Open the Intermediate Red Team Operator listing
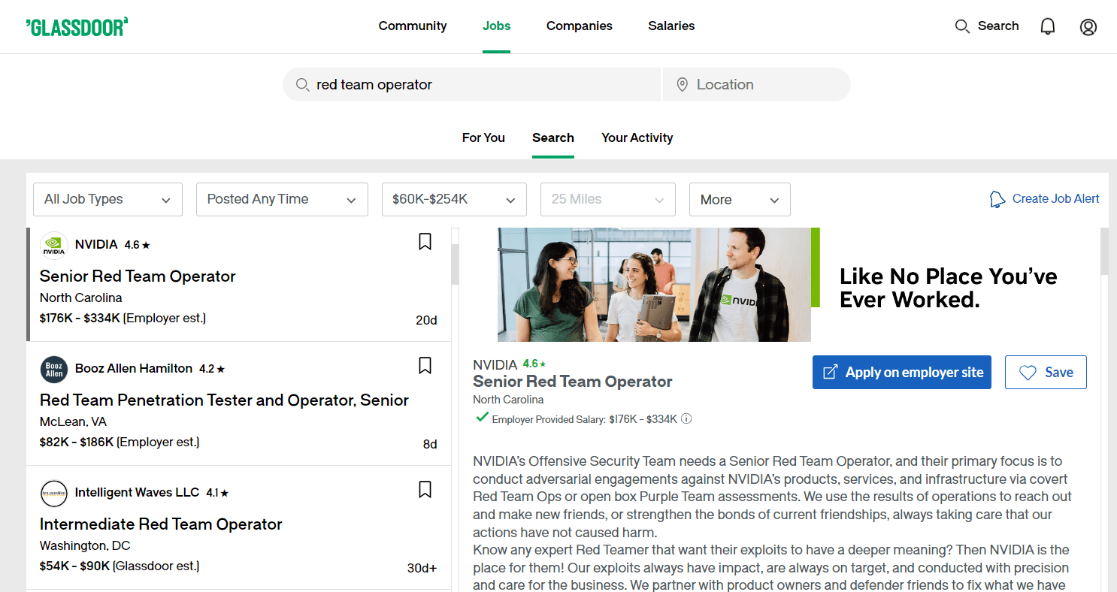The height and width of the screenshot is (592, 1117). [x=161, y=524]
